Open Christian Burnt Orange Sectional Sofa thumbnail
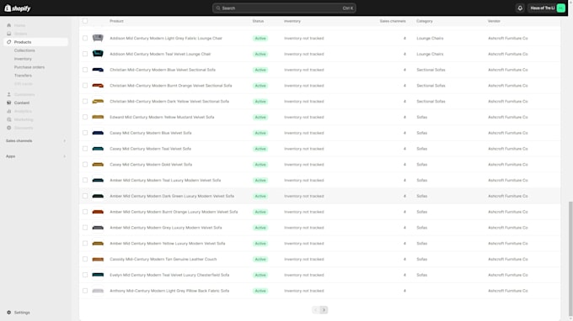 point(98,86)
